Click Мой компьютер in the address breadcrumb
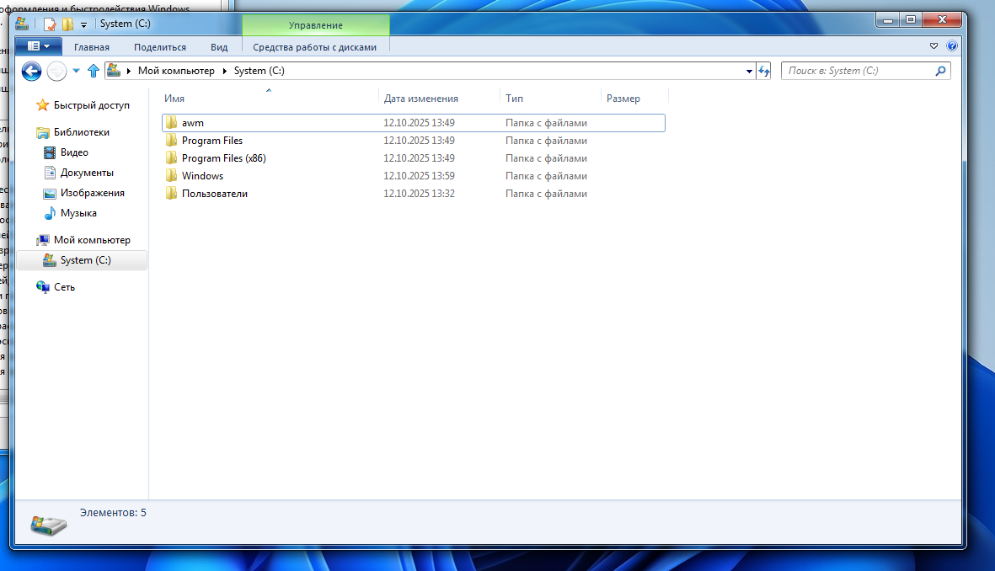 tap(176, 71)
